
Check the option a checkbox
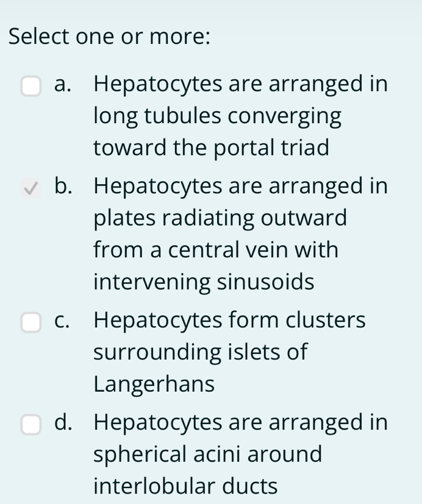[x=30, y=86]
